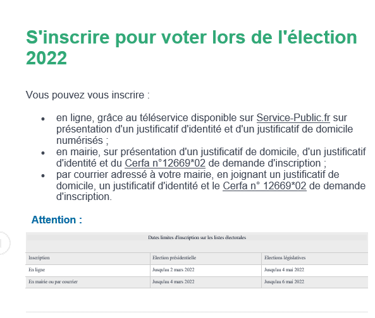
Task: Click the 'Jusqu'au 4 mai 2022' cell
Action: coord(284,269)
